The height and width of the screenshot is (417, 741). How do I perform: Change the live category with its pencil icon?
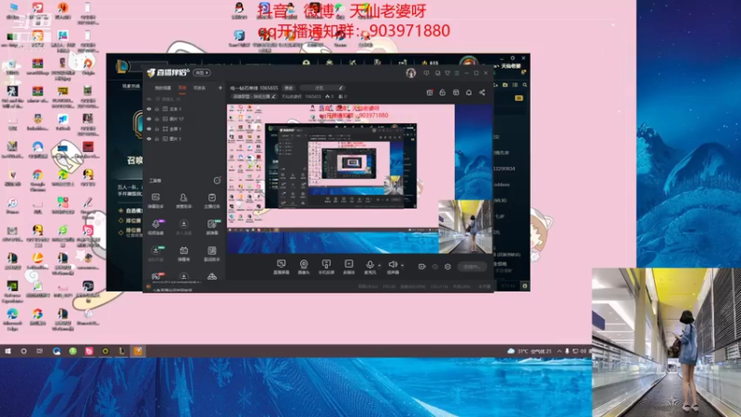pyautogui.click(x=273, y=96)
